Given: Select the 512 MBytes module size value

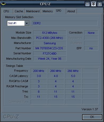Looking at the screenshot, I should click(x=50, y=33).
